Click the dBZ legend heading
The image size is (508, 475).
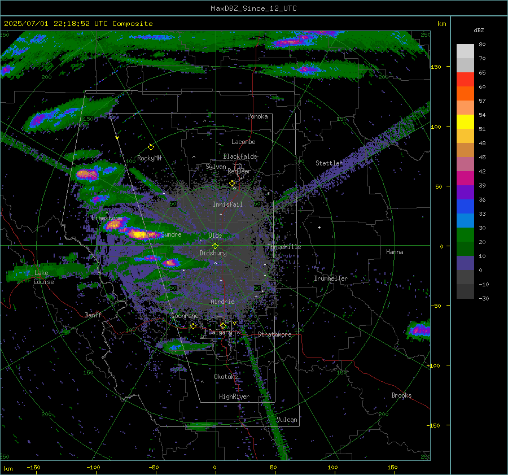point(479,30)
